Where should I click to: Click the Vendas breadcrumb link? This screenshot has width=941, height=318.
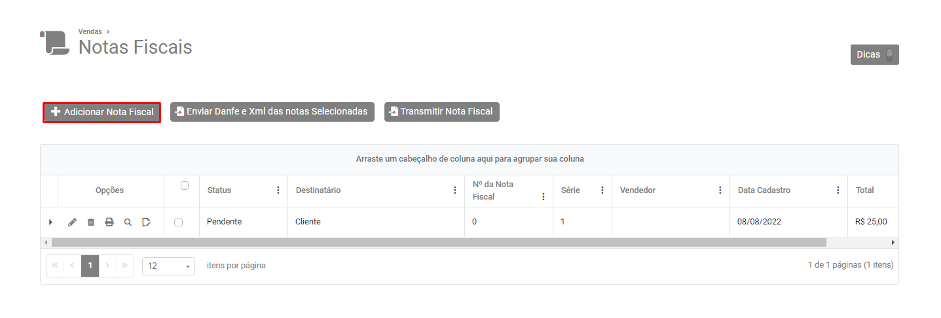[90, 31]
